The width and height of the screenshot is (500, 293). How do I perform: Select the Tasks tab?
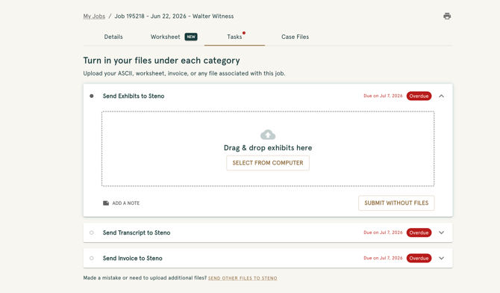234,37
